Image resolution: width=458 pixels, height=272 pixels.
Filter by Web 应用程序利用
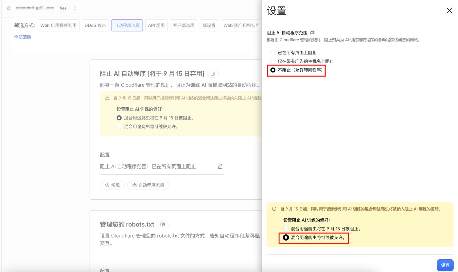[x=59, y=25]
